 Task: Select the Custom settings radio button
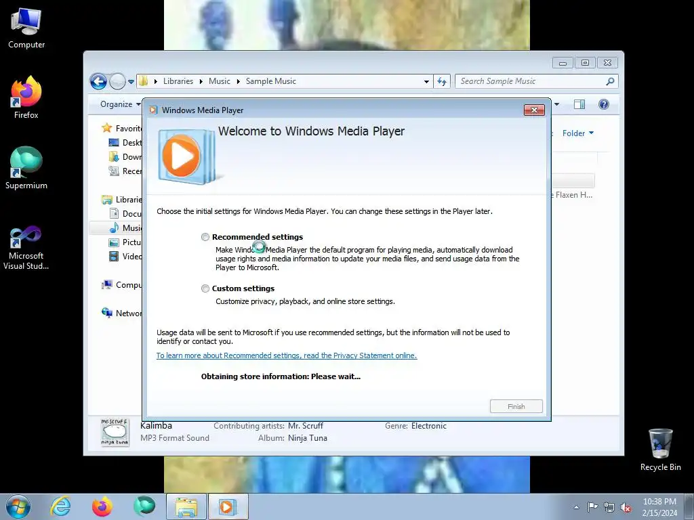pyautogui.click(x=205, y=288)
